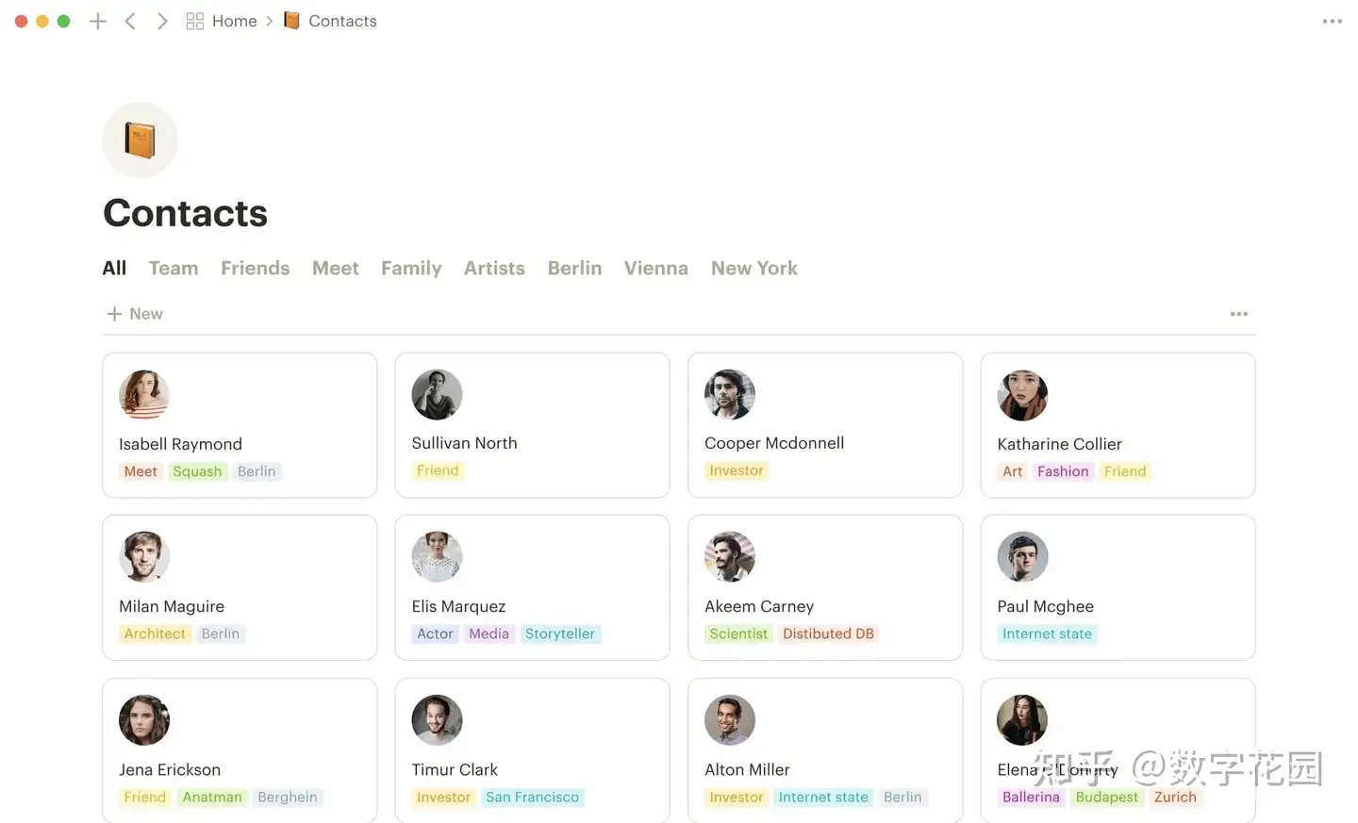The image size is (1358, 823).
Task: Open the Isabell Raymond contact name
Action: (x=180, y=444)
